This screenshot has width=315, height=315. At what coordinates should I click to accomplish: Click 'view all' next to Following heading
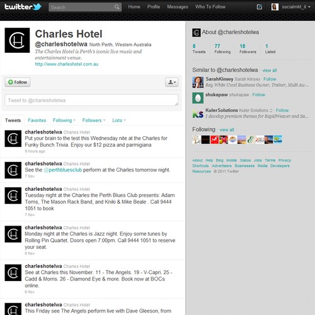tap(227, 130)
